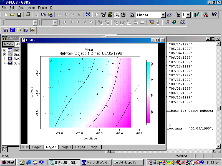Open the Linear fit type dropdown
This screenshot has height=166, width=222.
(163, 15)
